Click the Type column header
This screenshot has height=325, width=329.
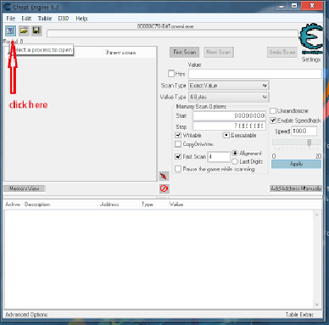[148, 205]
